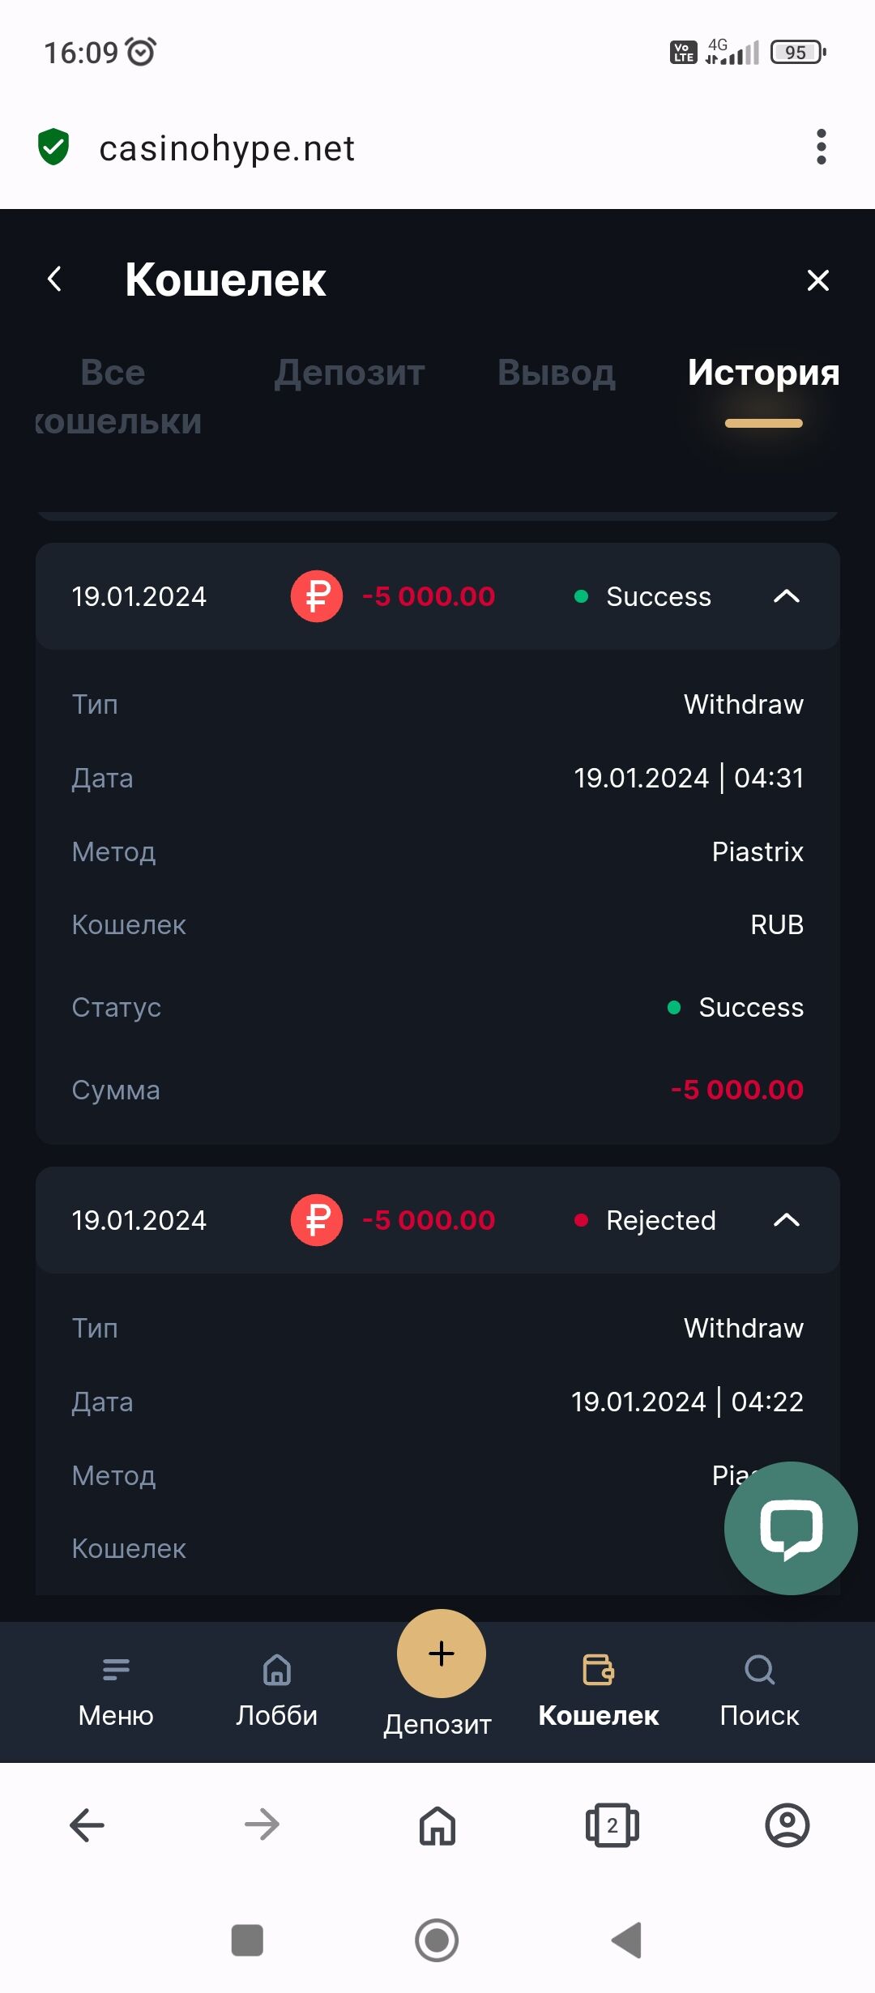This screenshot has width=875, height=1993.
Task: Collapse the Success withdrawal entry chevron
Action: pos(787,596)
